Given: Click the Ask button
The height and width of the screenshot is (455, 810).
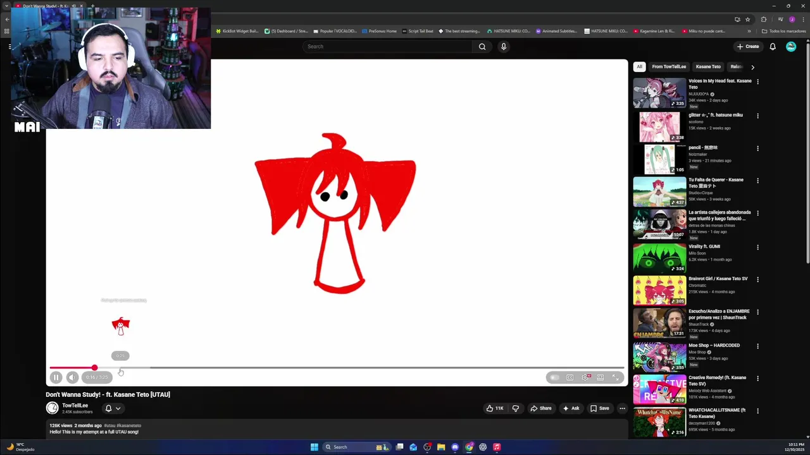Looking at the screenshot, I should tap(571, 408).
